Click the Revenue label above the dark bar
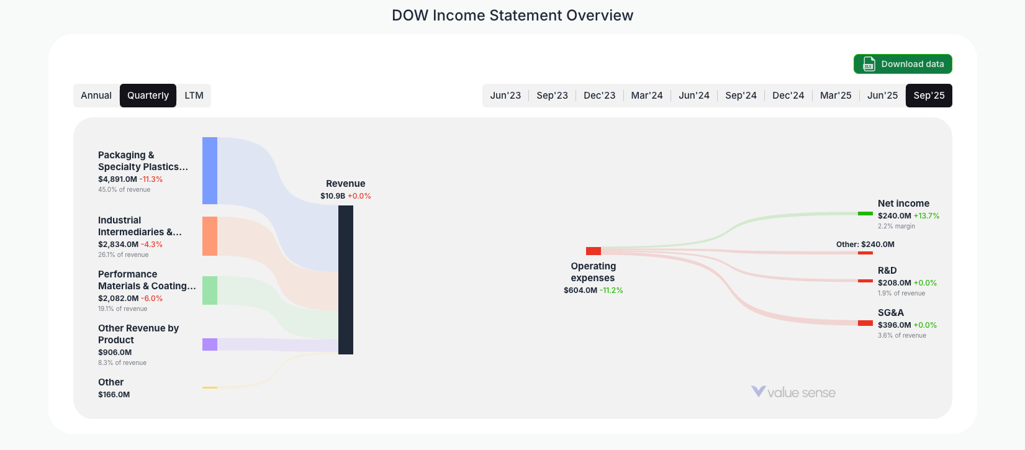Screen dimensions: 1025x450 (346, 184)
